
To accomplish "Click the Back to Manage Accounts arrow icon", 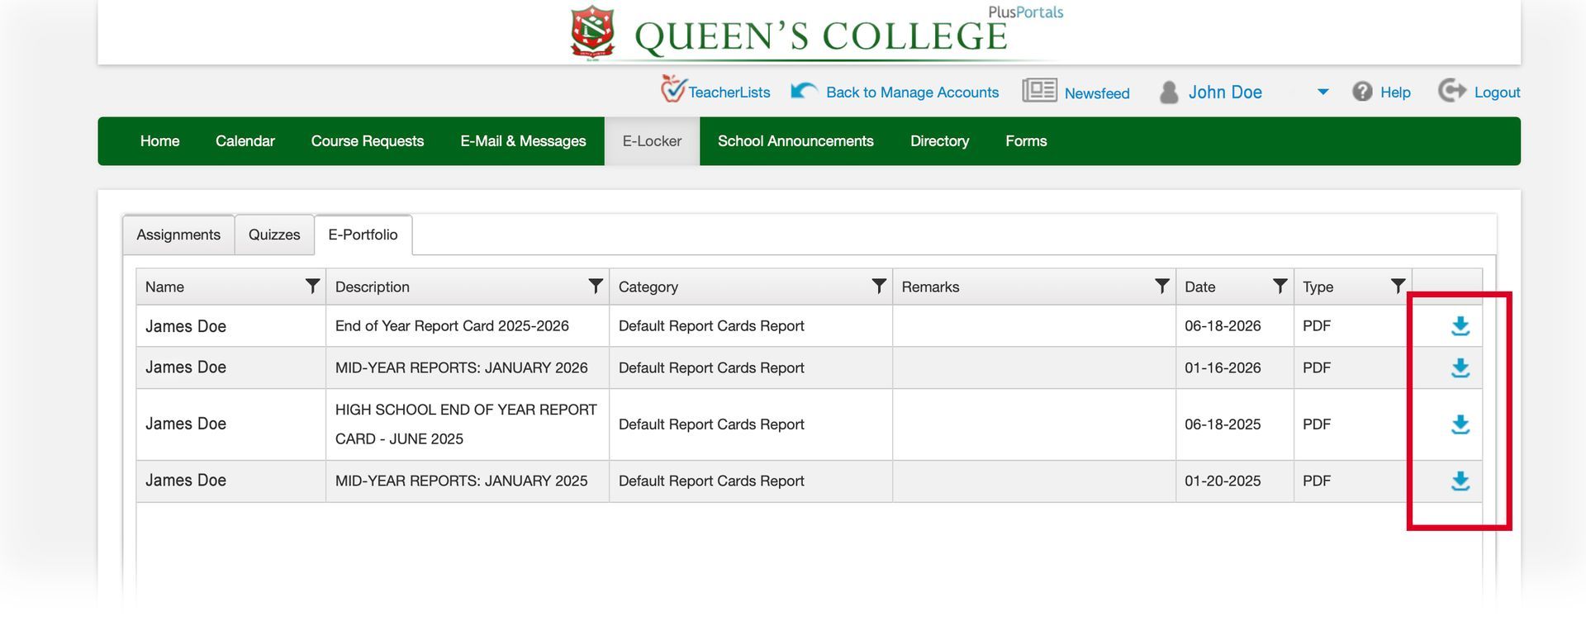I will point(804,90).
